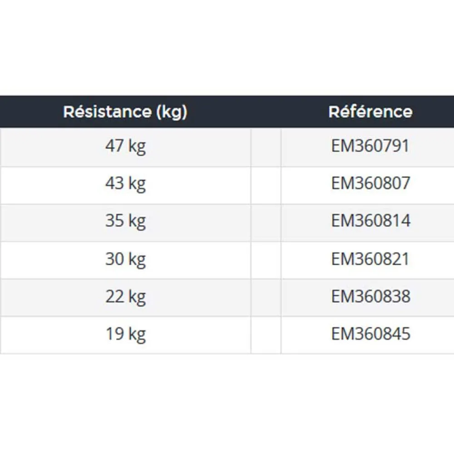Click reference EM360814
Image resolution: width=454 pixels, height=454 pixels.
tap(370, 221)
